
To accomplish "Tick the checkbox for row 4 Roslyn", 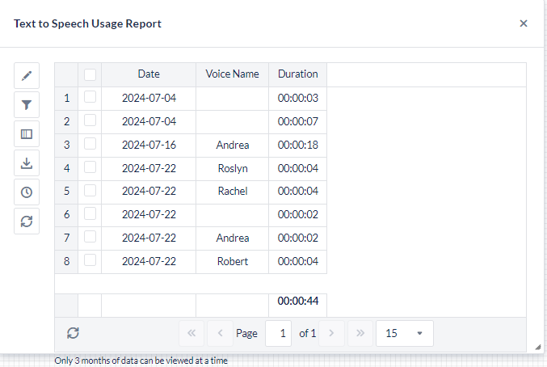I will [x=90, y=167].
